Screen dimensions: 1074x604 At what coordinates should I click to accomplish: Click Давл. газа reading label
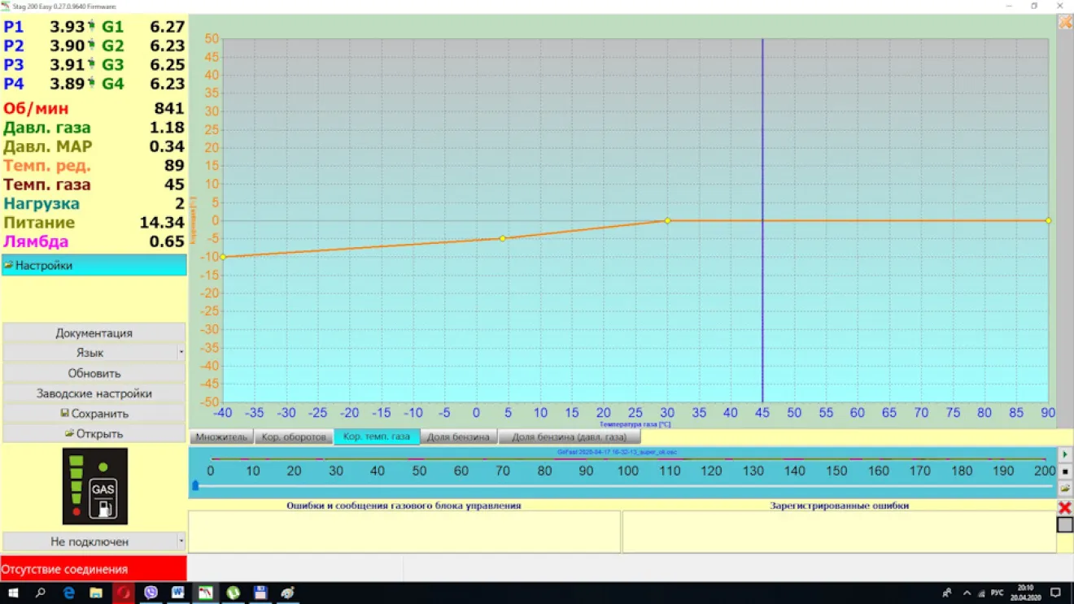pyautogui.click(x=47, y=128)
